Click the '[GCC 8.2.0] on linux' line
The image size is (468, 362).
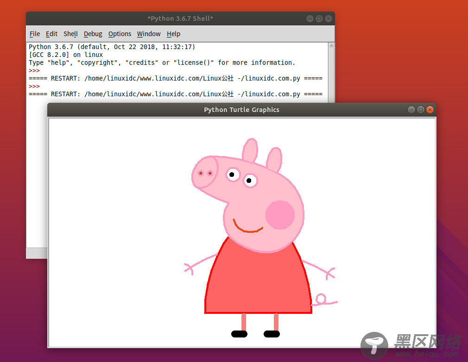click(x=66, y=55)
